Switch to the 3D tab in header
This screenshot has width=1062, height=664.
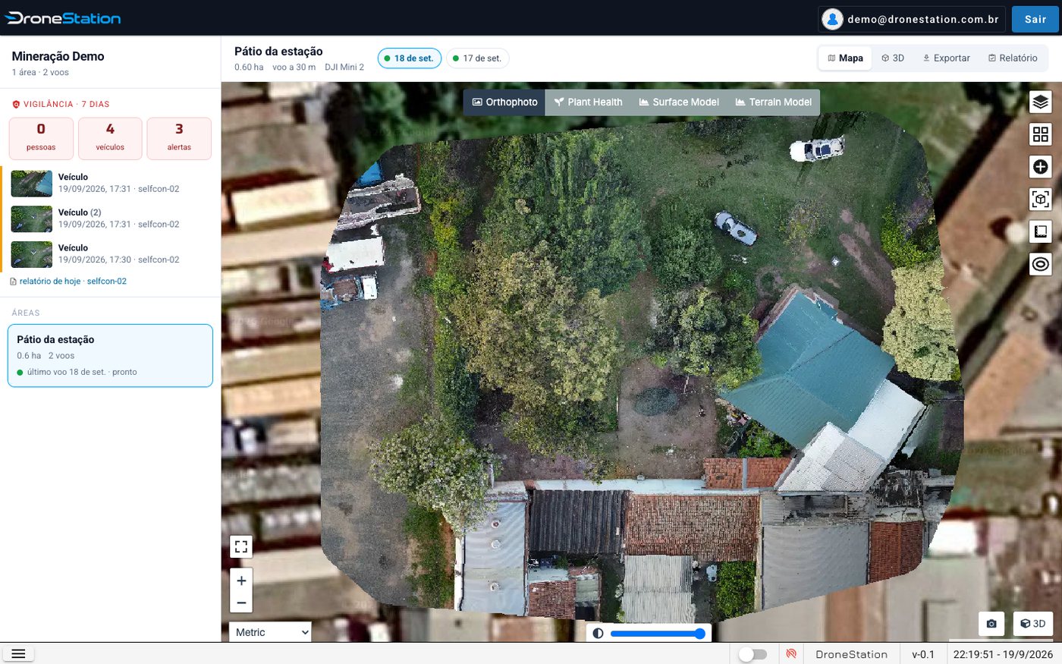[x=893, y=58]
